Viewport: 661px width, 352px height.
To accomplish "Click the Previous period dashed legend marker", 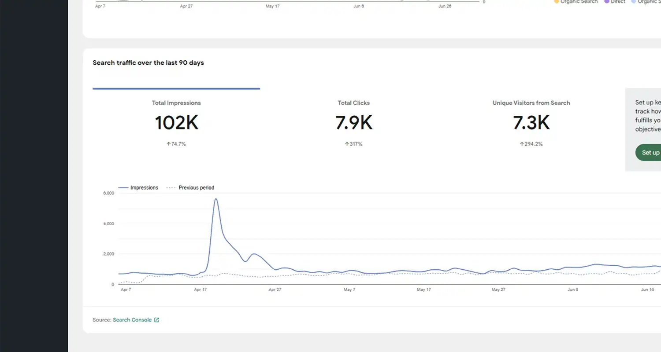I will coord(171,187).
